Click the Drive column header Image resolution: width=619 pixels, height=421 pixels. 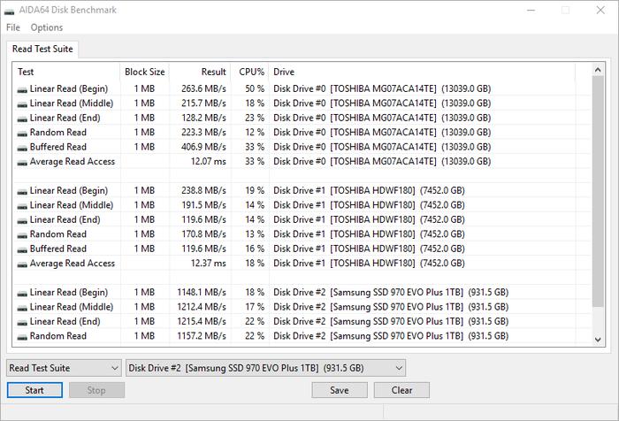click(422, 72)
